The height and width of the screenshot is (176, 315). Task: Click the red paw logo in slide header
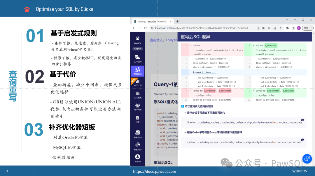[x=27, y=9]
